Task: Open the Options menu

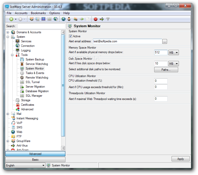Action: (55, 13)
